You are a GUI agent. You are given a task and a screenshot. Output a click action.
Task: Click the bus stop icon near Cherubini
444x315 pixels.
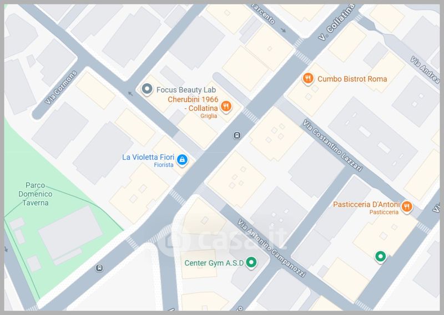pos(237,135)
